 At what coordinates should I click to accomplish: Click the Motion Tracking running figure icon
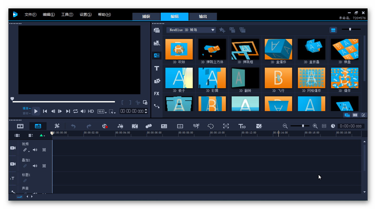pyautogui.click(x=196, y=126)
